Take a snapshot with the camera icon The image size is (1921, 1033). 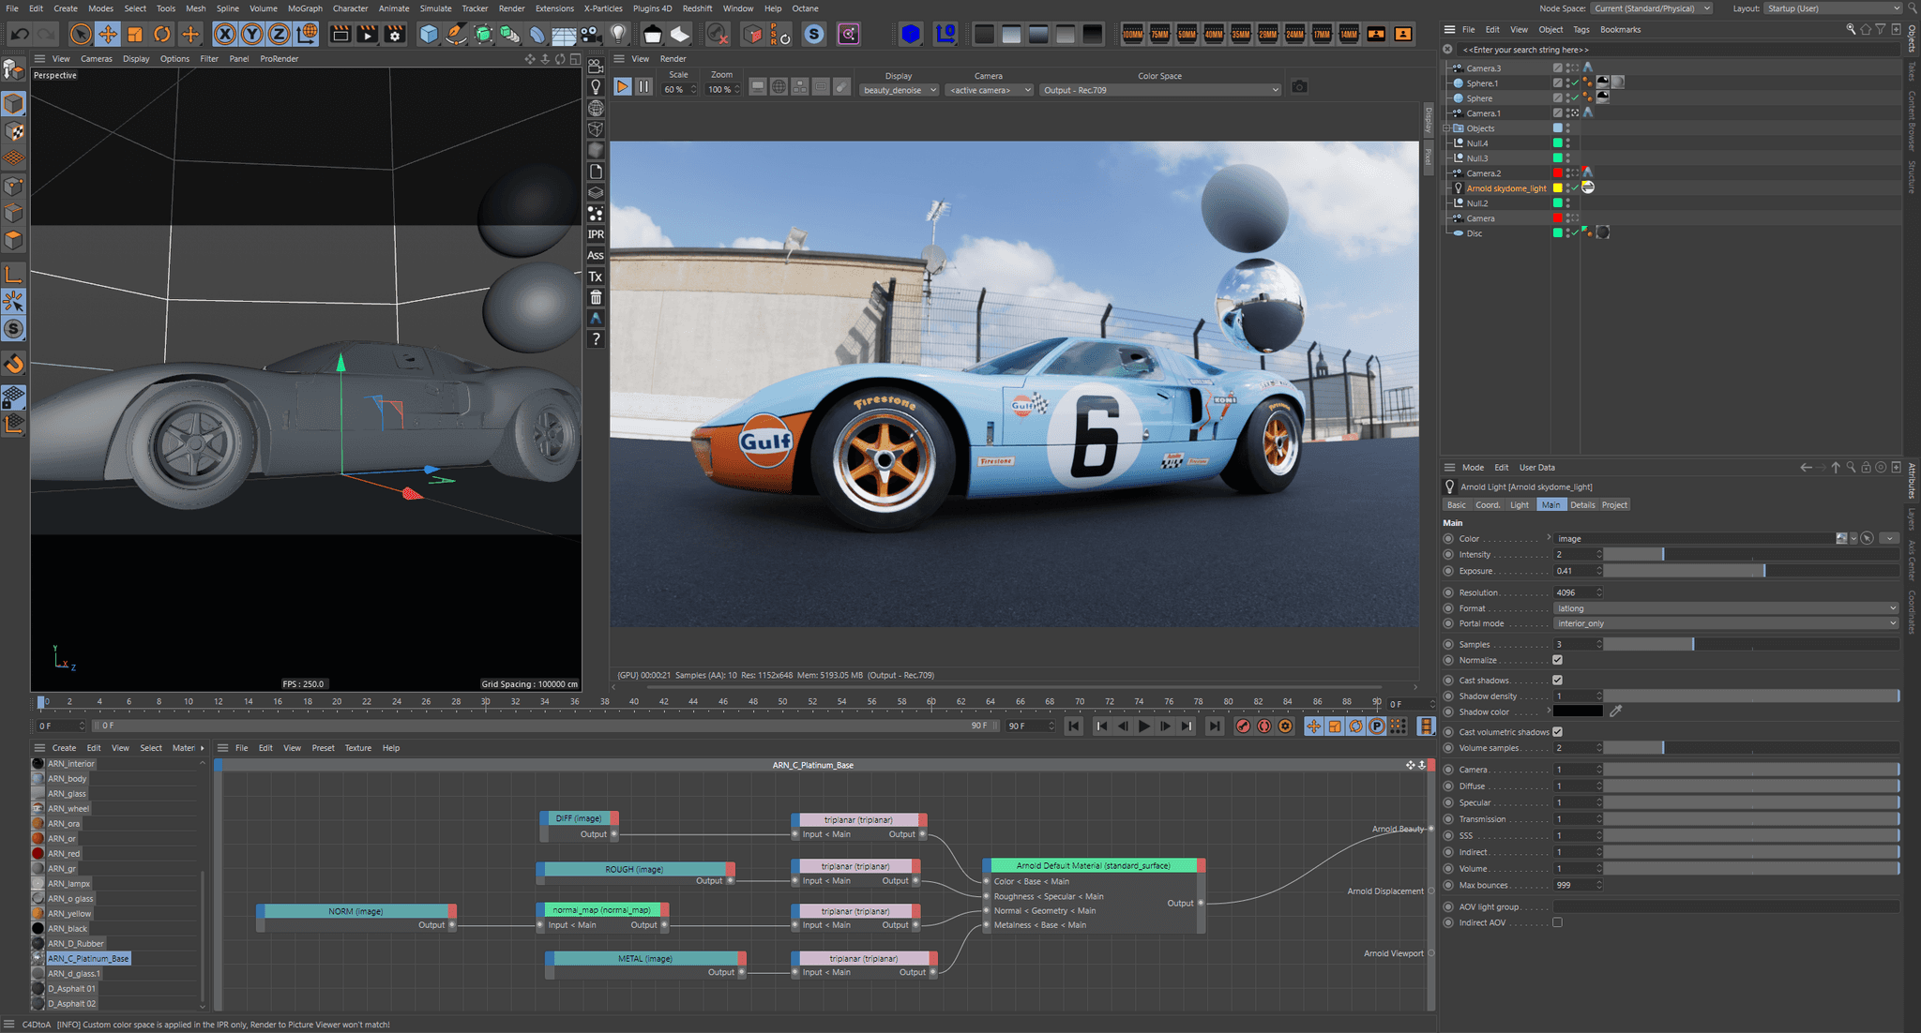1299,86
